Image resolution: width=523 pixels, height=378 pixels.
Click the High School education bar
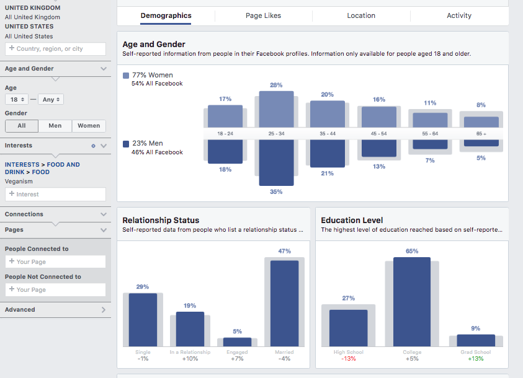point(349,328)
